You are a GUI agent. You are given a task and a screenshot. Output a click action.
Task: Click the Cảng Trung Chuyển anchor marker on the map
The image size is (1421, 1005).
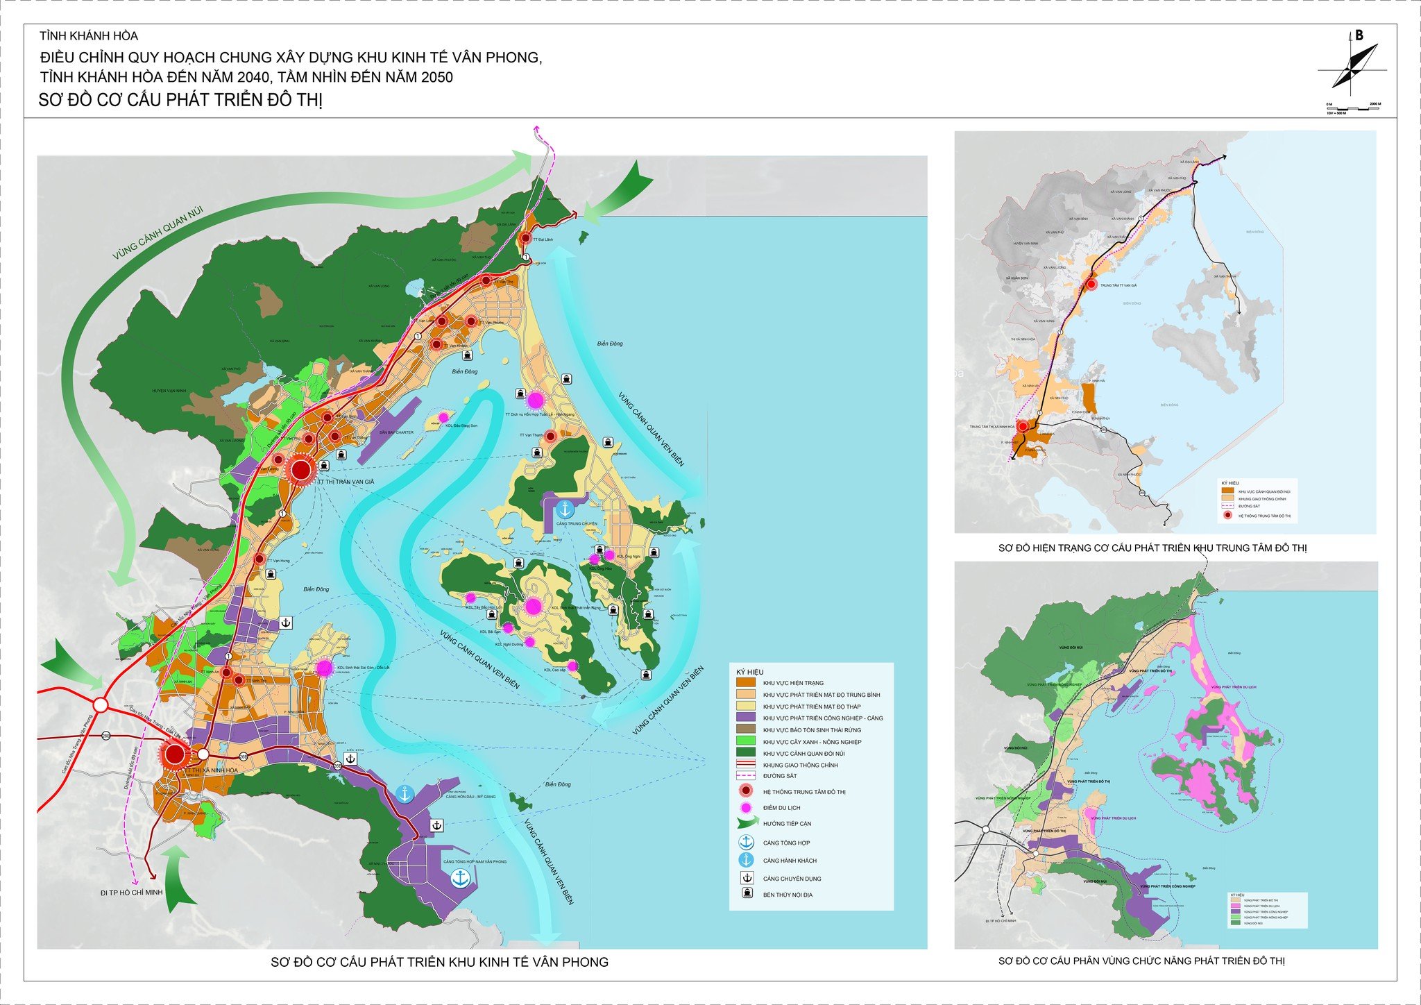(x=565, y=509)
